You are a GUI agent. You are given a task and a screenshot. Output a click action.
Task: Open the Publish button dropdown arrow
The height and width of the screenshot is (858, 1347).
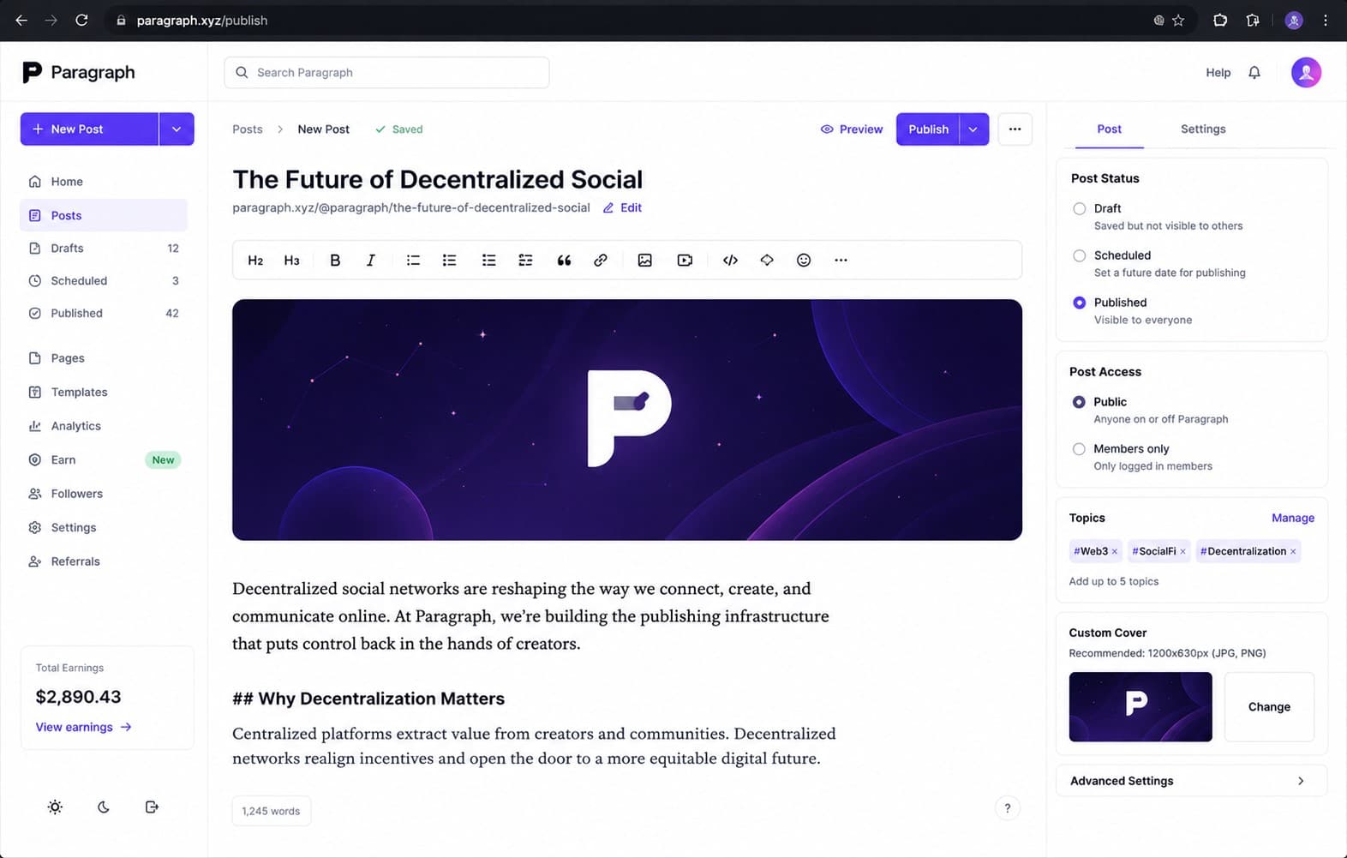tap(973, 129)
